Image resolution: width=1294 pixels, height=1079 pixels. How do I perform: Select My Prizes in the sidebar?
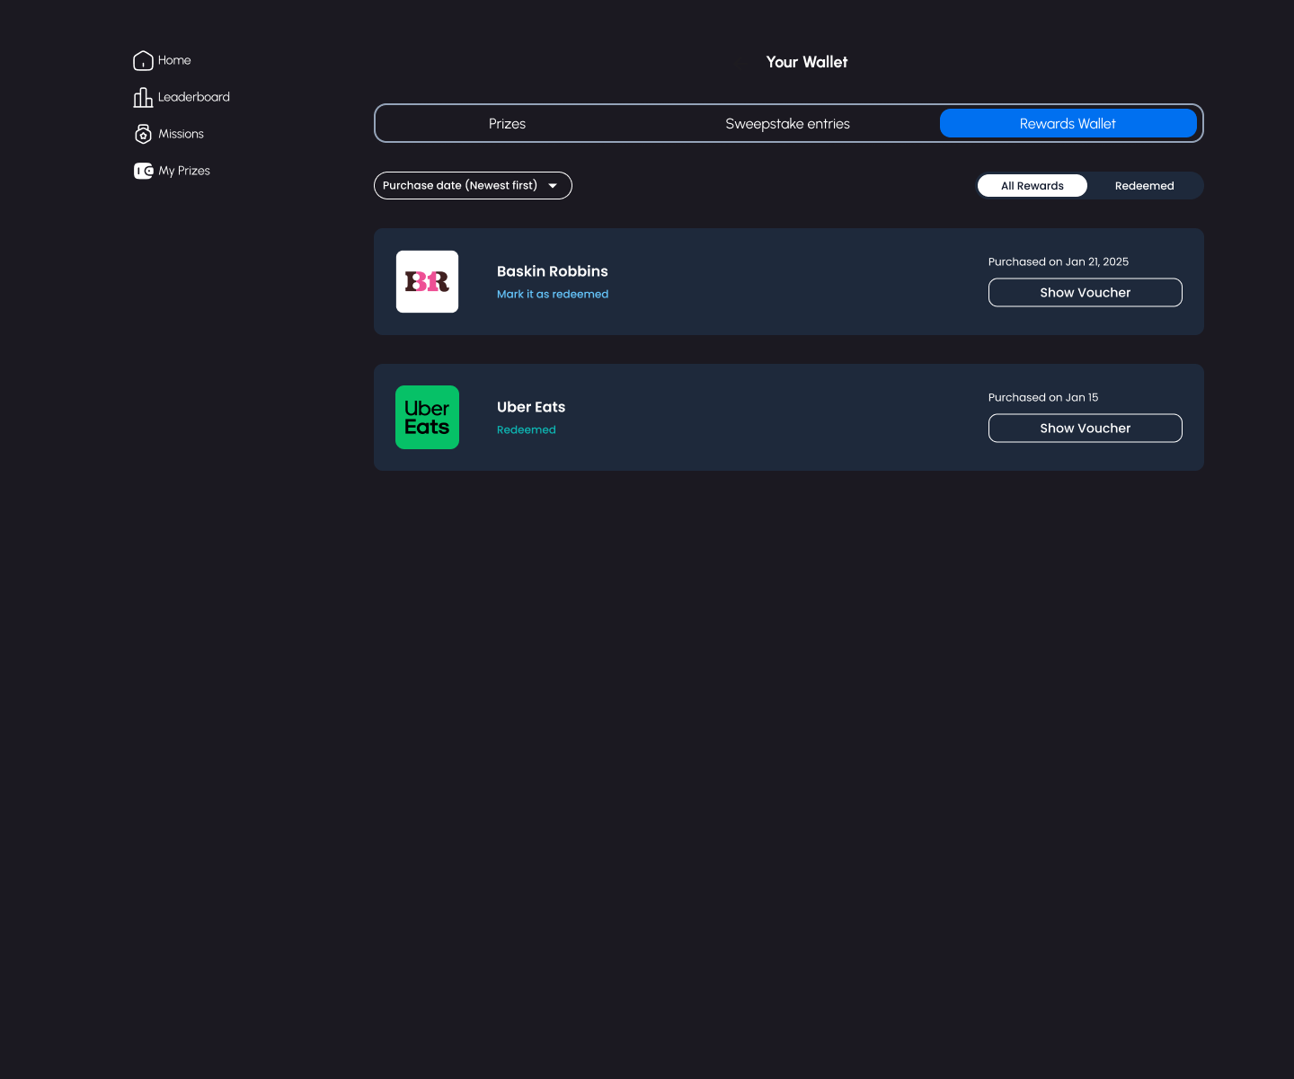[173, 171]
